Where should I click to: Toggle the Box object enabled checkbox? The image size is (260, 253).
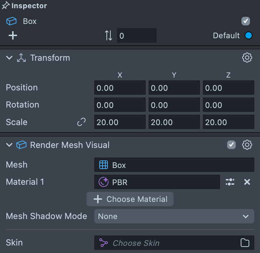pyautogui.click(x=246, y=21)
